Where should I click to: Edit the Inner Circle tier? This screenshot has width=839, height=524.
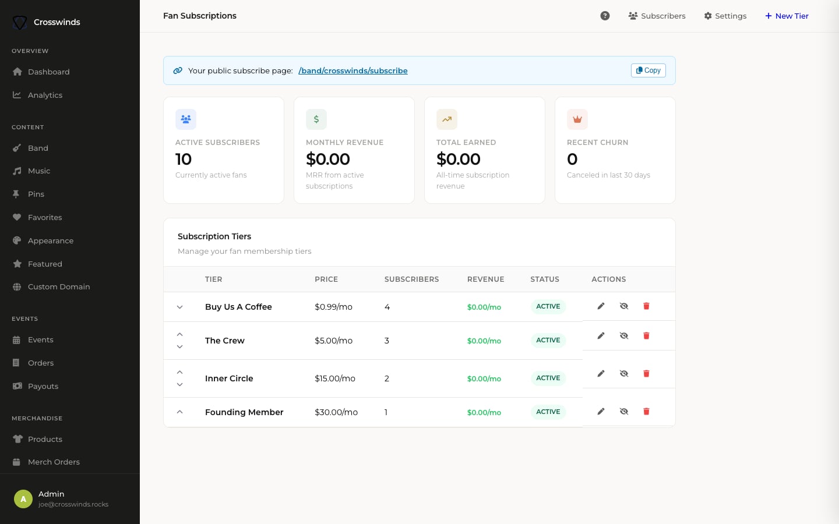(601, 374)
